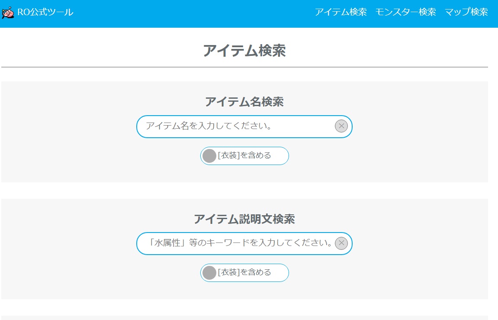Viewport: 498px width, 320px height.
Task: Click the アイテム検索 page heading
Action: (244, 51)
